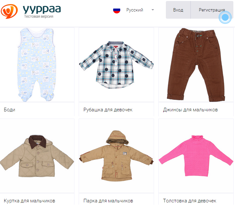Click the Боди product title
Screen dimensions: 235x206
coord(10,110)
